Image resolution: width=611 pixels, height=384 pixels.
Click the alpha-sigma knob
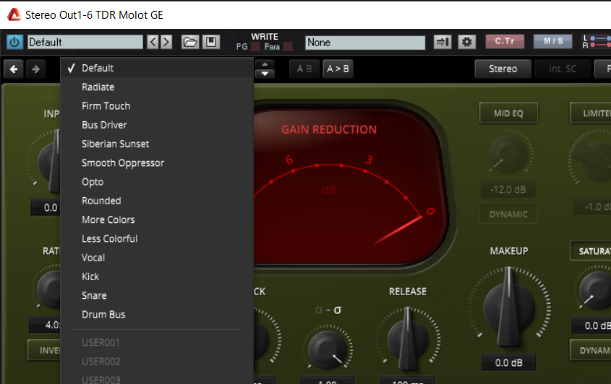[328, 349]
